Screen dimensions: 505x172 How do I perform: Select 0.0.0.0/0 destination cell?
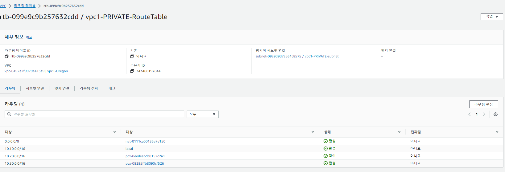click(12, 141)
